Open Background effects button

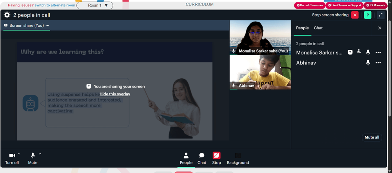click(x=238, y=159)
